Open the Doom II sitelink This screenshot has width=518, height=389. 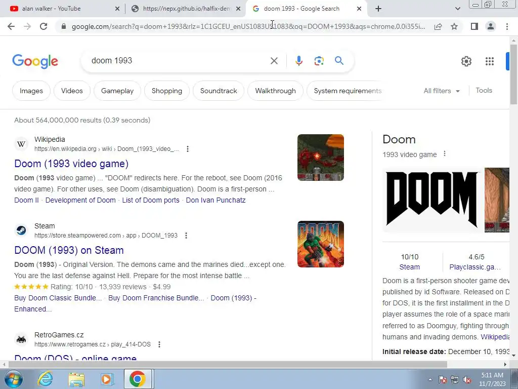tap(26, 200)
